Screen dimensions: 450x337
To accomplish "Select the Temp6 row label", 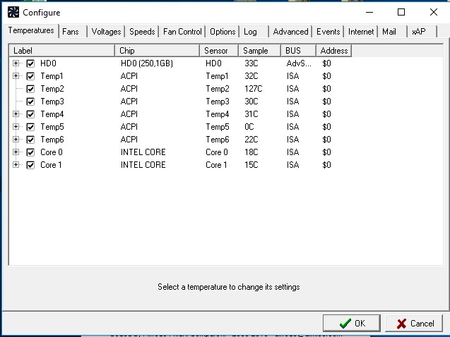I will click(x=52, y=140).
